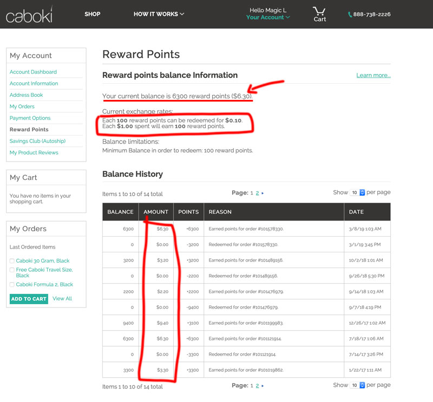Click the 'Hello Magic L' greeting
This screenshot has height=402, width=433.
pos(268,10)
